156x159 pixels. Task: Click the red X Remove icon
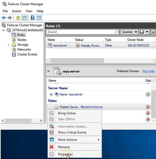(x=51, y=147)
